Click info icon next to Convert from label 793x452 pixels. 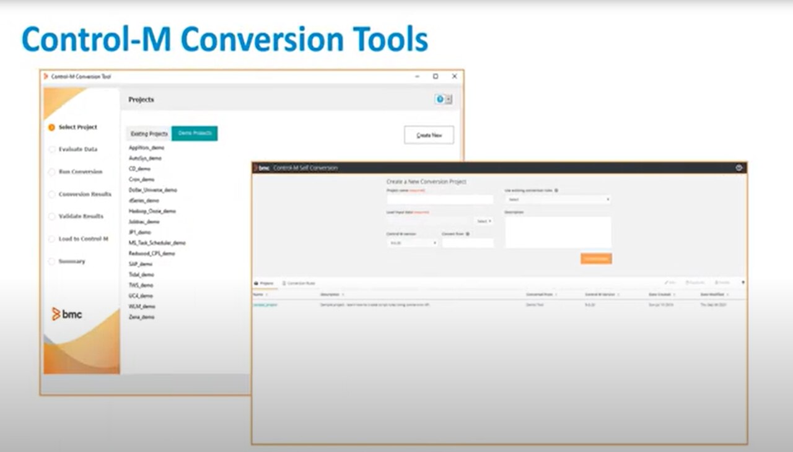tap(467, 233)
